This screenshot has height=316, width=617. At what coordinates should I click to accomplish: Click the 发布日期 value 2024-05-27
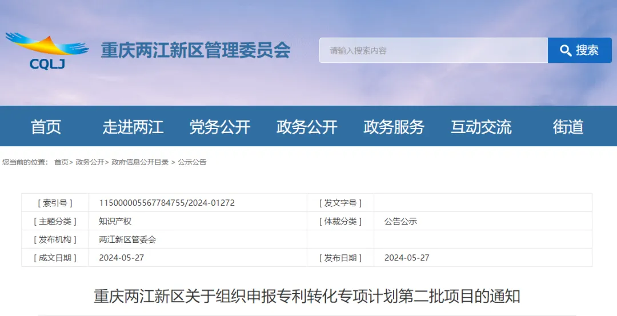[x=407, y=258]
